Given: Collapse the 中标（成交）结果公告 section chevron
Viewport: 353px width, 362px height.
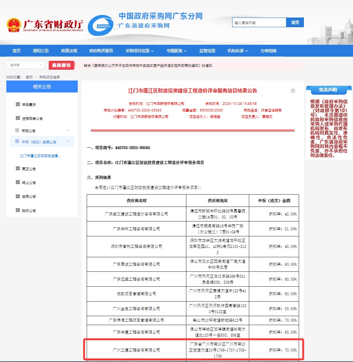Looking at the screenshot, I should click(x=68, y=142).
